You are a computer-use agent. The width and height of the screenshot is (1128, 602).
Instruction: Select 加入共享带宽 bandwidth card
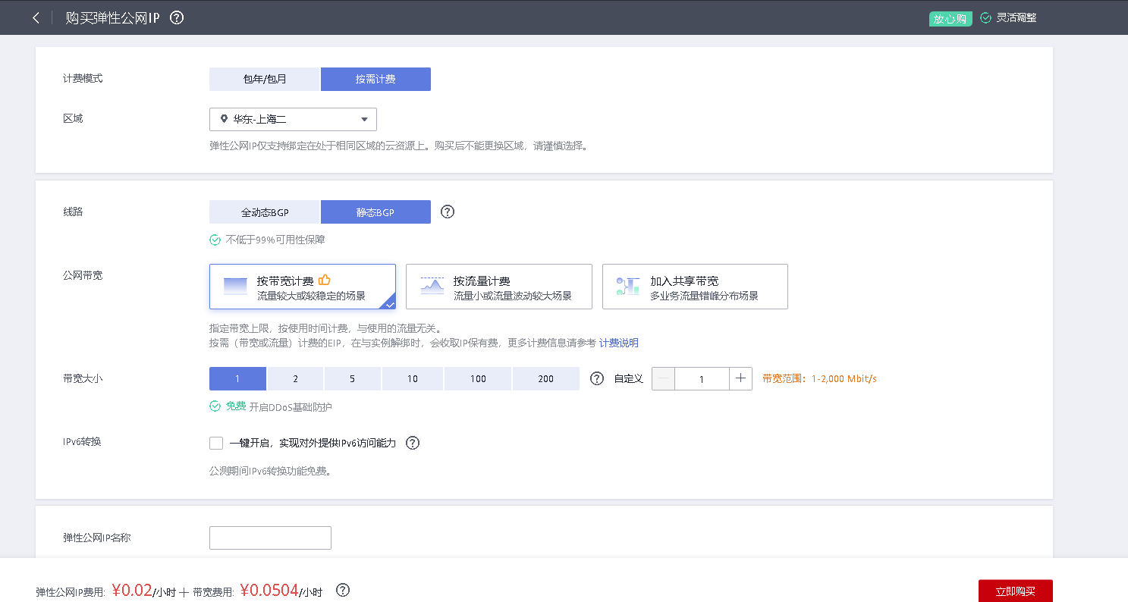[x=695, y=287]
